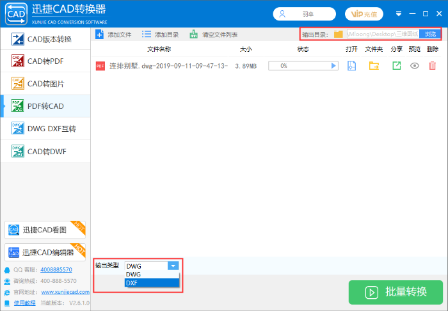Click the output directory path field
The image size is (448, 311).
[383, 35]
